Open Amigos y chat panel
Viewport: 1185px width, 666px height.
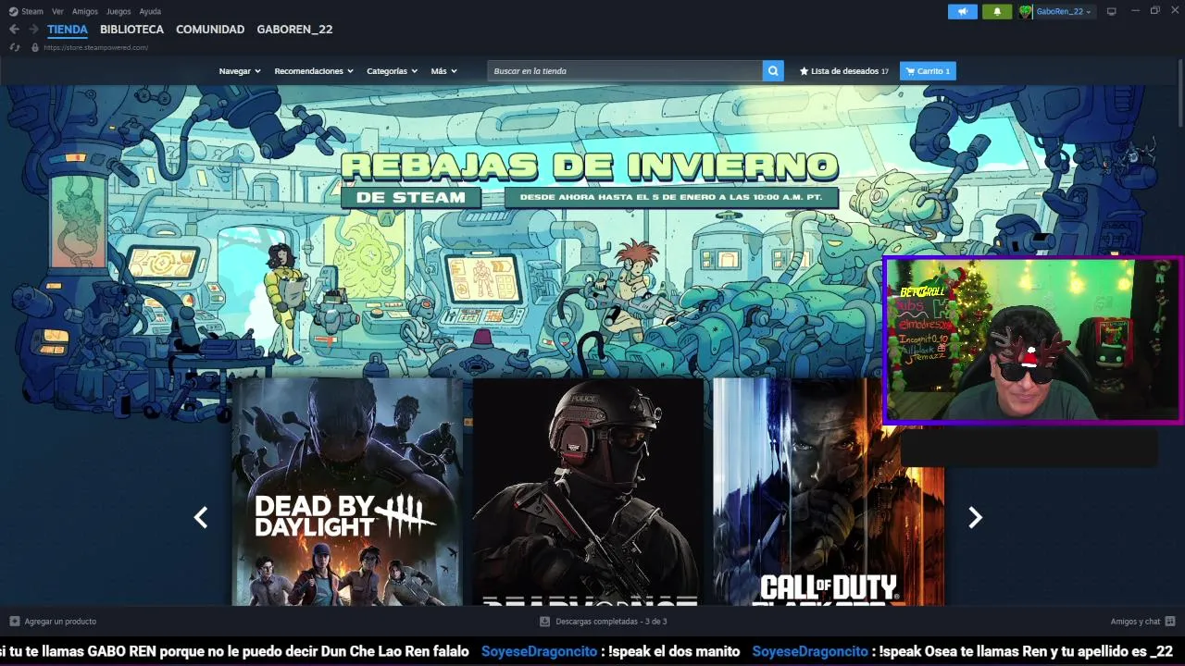[1142, 622]
